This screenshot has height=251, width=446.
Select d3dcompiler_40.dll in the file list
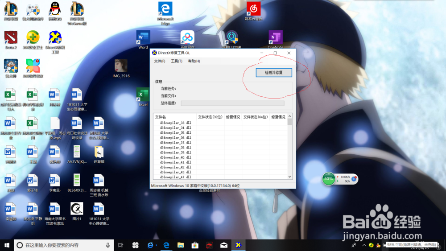175,157
